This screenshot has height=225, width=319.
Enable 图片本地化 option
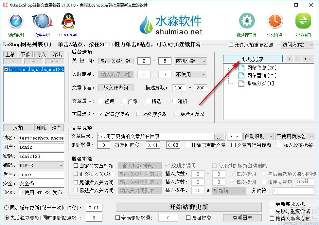(x=176, y=114)
